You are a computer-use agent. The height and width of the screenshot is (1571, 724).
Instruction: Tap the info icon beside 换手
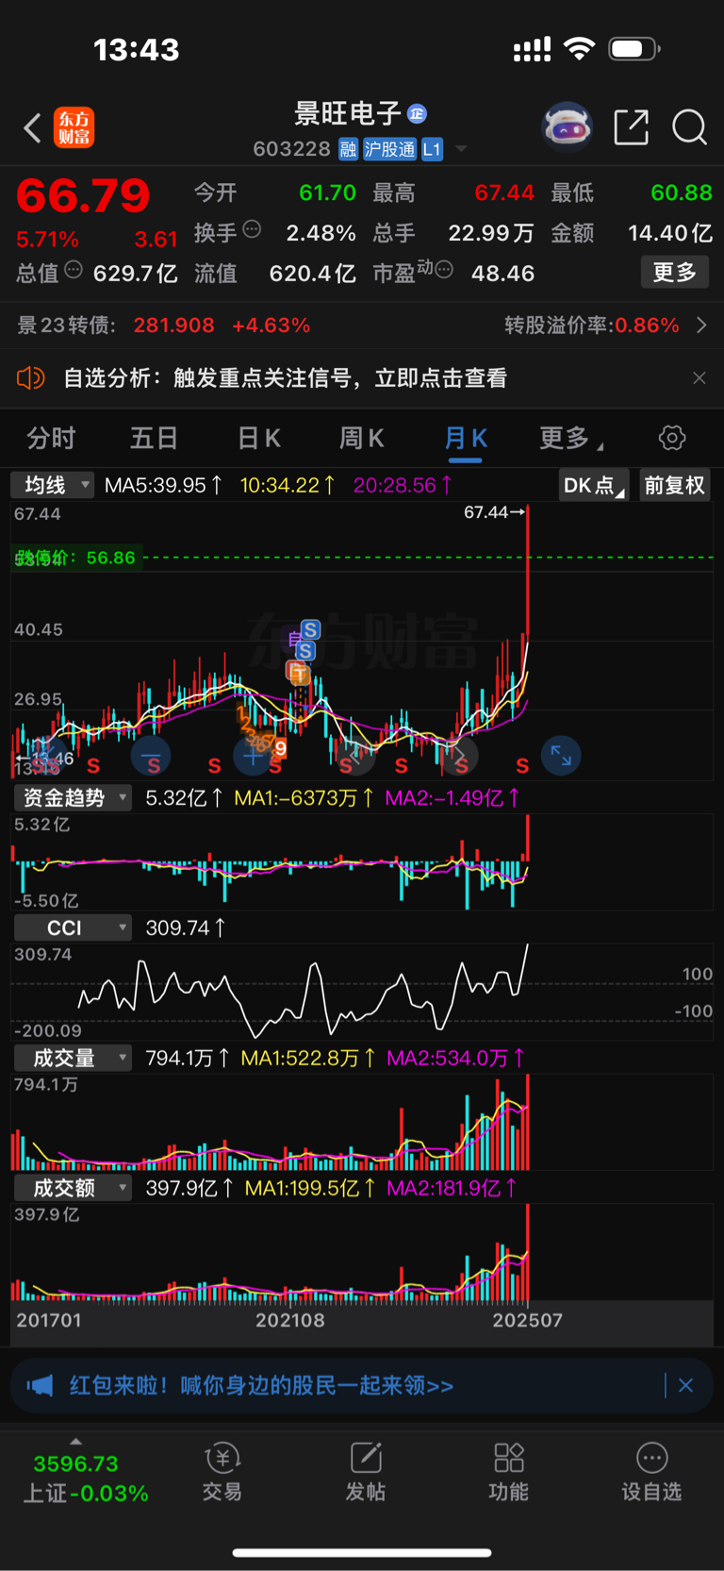click(x=252, y=229)
